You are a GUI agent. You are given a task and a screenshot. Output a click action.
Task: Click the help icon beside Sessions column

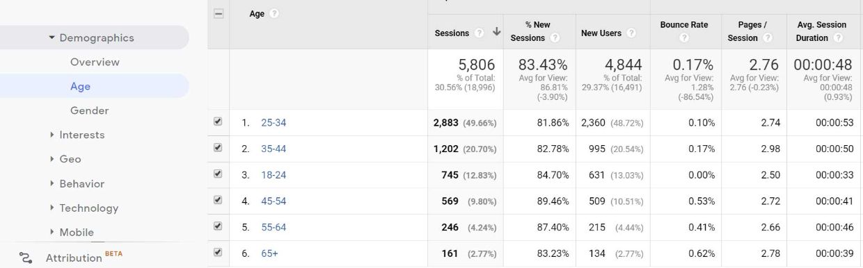tap(480, 33)
